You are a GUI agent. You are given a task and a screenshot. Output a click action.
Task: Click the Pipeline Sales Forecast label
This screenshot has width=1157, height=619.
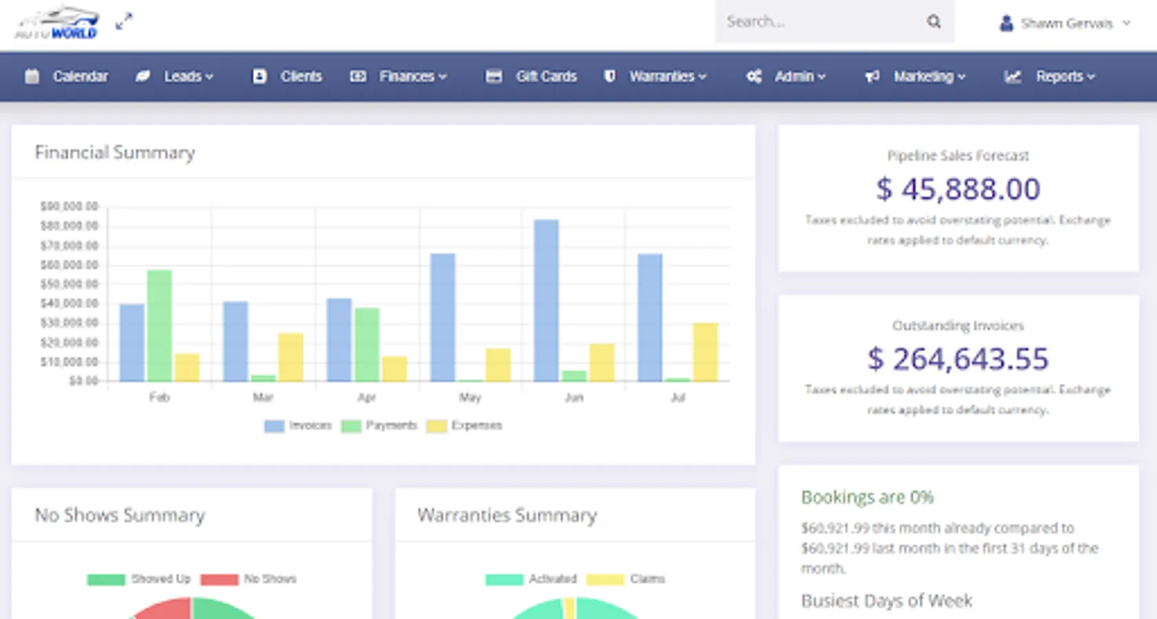tap(958, 155)
